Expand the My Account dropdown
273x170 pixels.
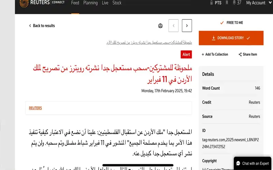coord(259,3)
